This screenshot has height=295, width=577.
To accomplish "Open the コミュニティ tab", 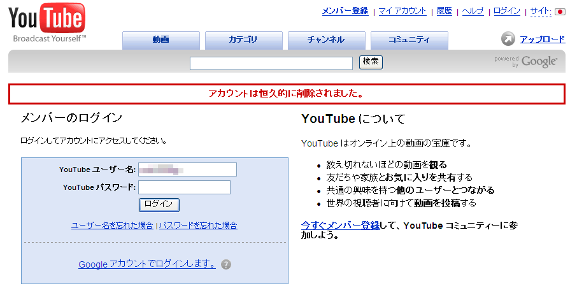I will click(410, 40).
